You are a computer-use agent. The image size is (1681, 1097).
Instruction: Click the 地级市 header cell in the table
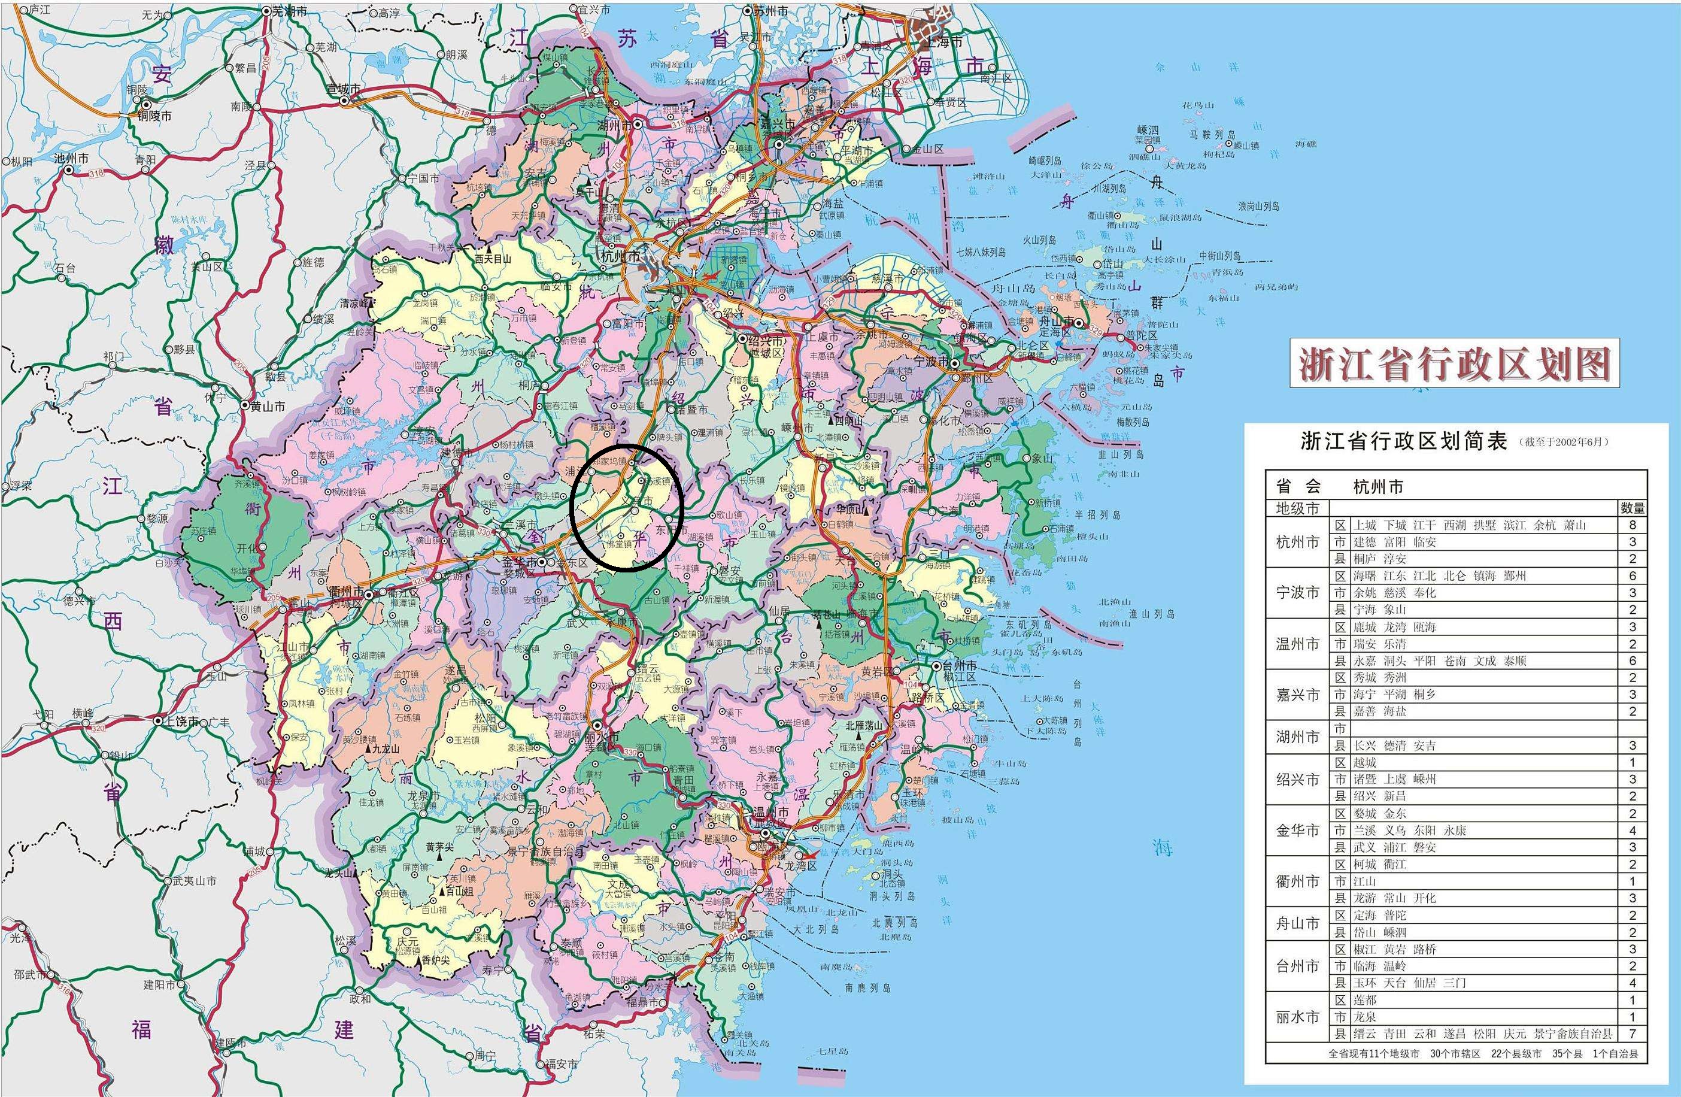pyautogui.click(x=1297, y=508)
